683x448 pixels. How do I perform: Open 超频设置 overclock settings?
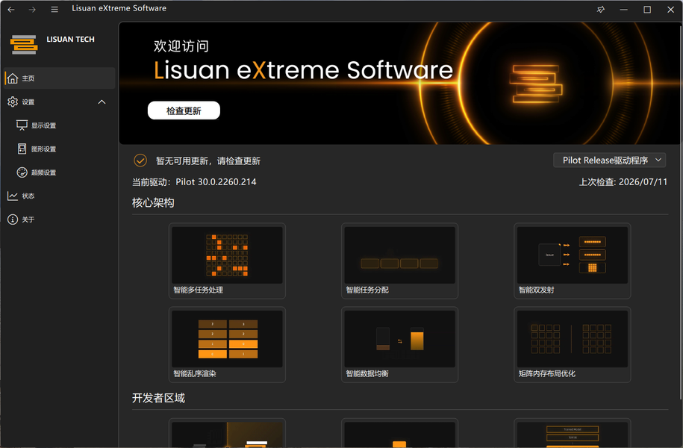coord(60,172)
